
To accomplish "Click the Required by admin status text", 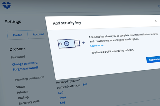I will point(68,81).
